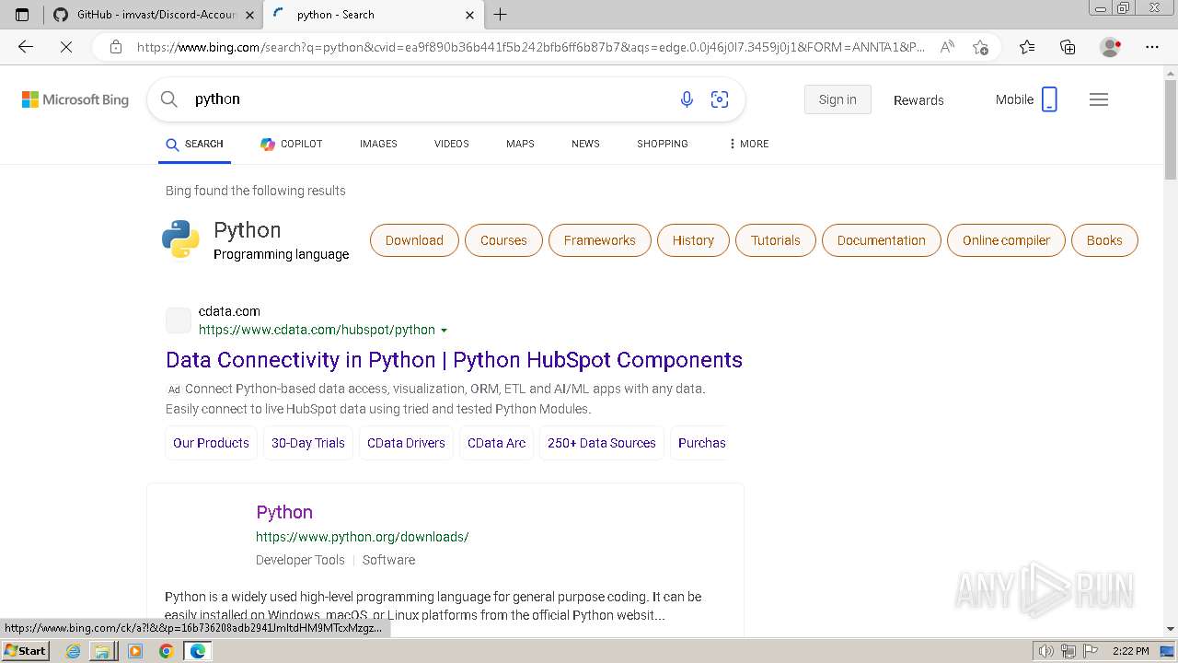
Task: Open Read aloud in address bar
Action: [947, 47]
